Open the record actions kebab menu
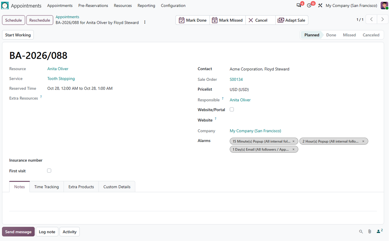Image resolution: width=389 pixels, height=241 pixels. tap(145, 22)
